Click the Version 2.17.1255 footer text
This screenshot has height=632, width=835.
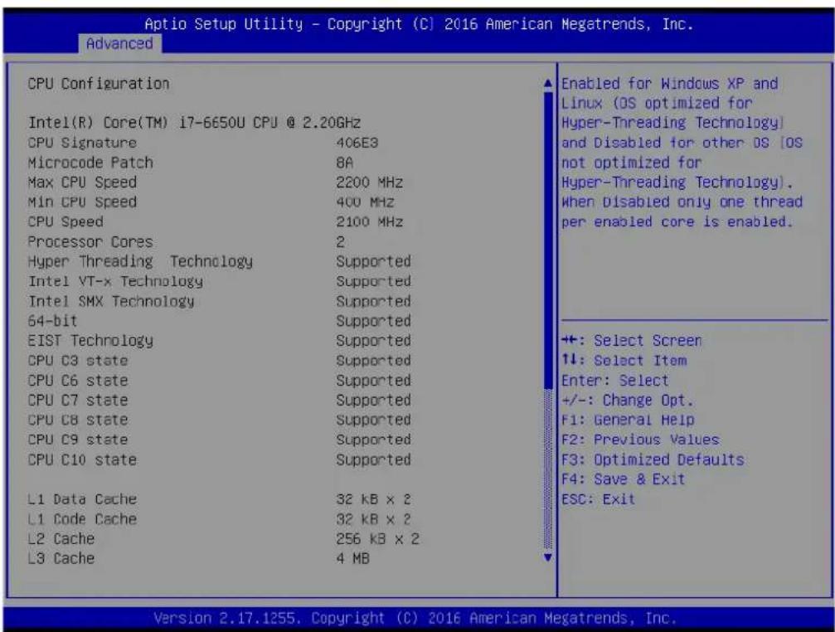pyautogui.click(x=415, y=618)
